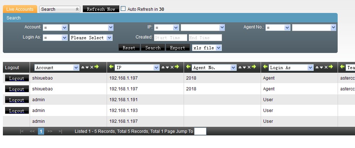The image size is (355, 148).
Task: Sort the Account column ascending
Action: (82, 67)
